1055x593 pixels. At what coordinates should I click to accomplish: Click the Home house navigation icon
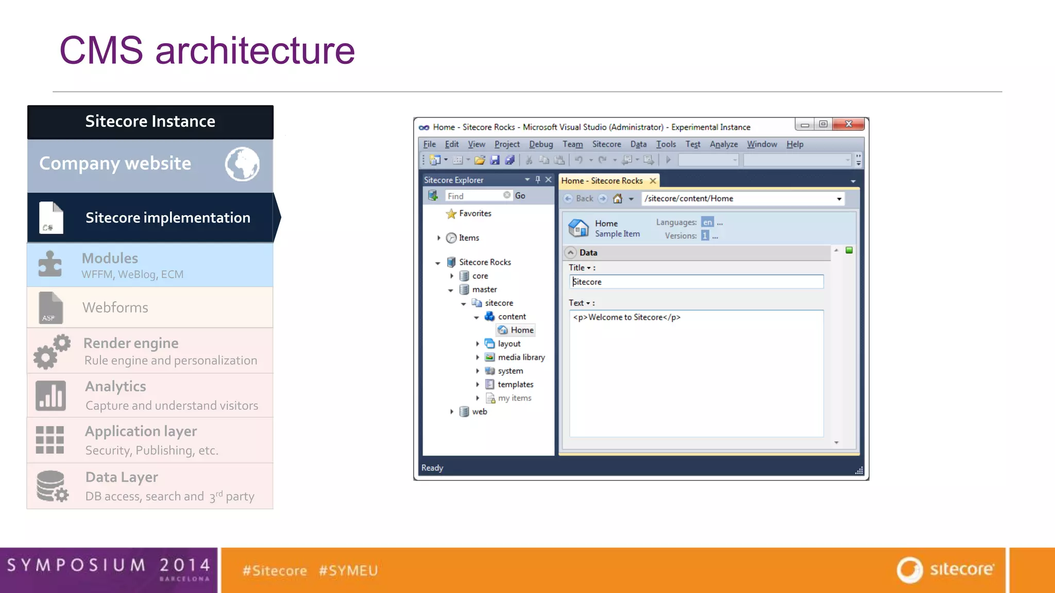(618, 199)
